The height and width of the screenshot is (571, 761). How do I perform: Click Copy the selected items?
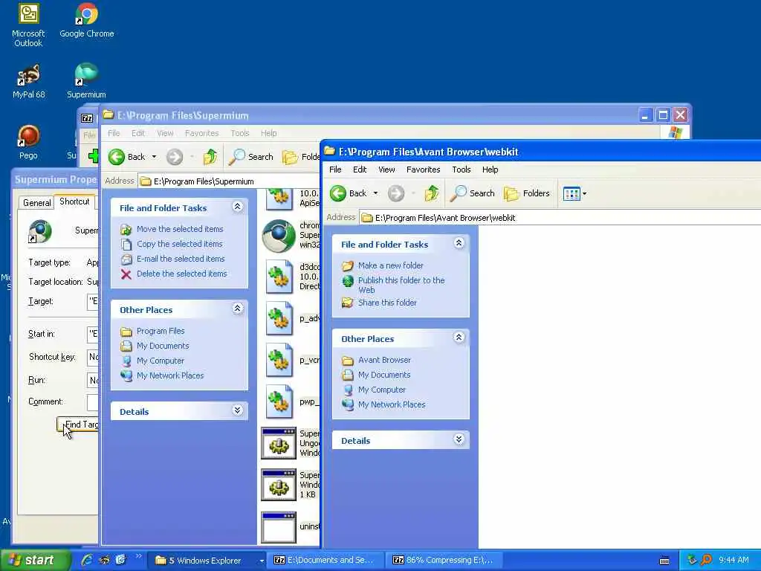(x=180, y=244)
